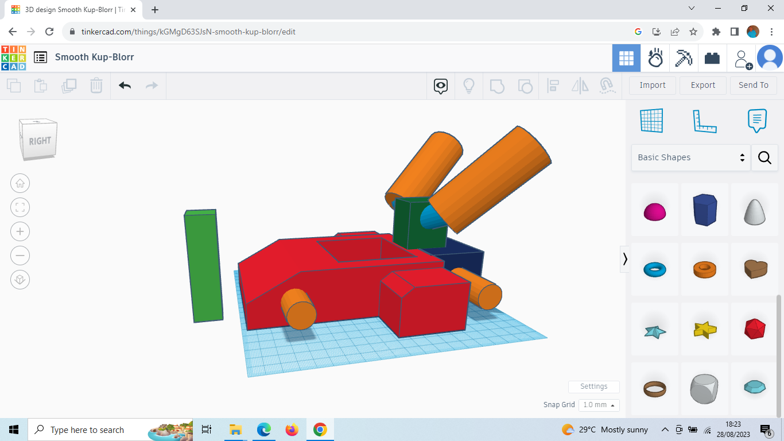Toggle the inspect tips mode
This screenshot has height=441, width=784.
(x=440, y=85)
